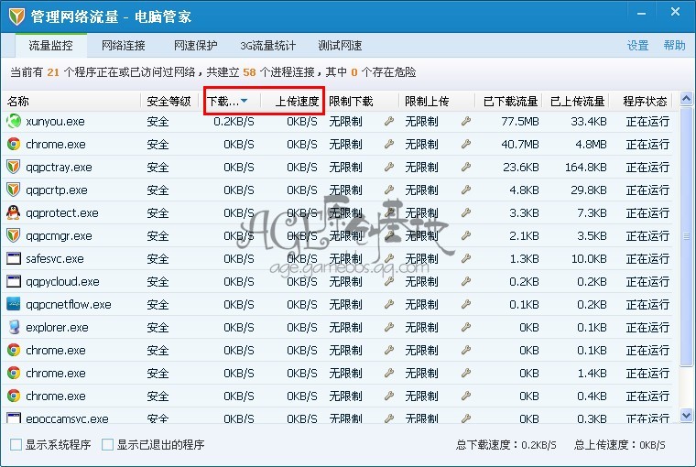Viewport: 696px width, 467px height.
Task: Sort by 上传速度 column header
Action: point(297,102)
